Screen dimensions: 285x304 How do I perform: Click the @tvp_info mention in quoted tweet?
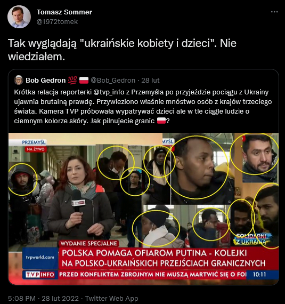coord(109,92)
